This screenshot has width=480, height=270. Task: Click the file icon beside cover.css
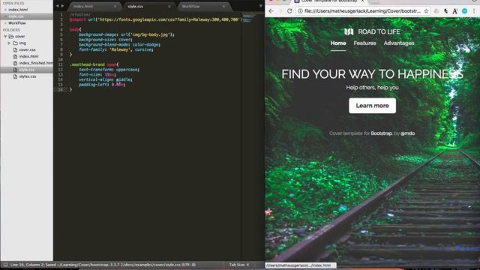(x=15, y=49)
